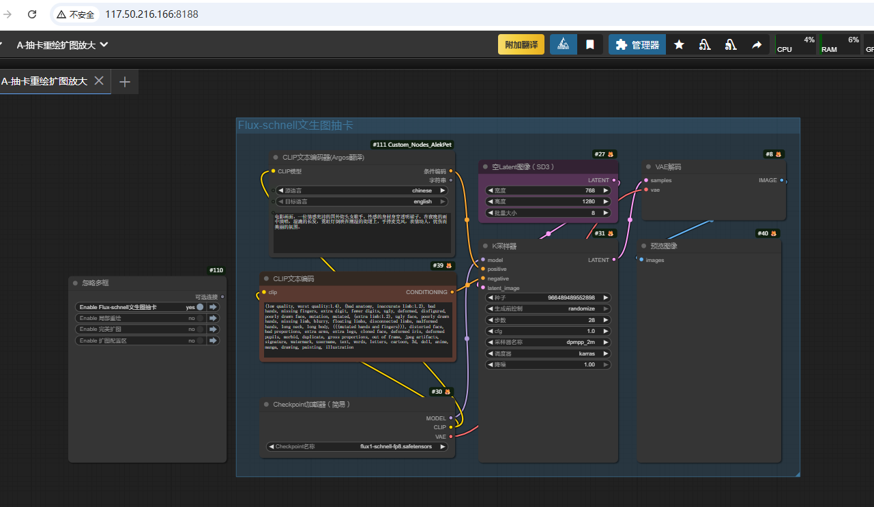View the RAM usage monitor
Image resolution: width=874 pixels, height=507 pixels.
(x=840, y=45)
